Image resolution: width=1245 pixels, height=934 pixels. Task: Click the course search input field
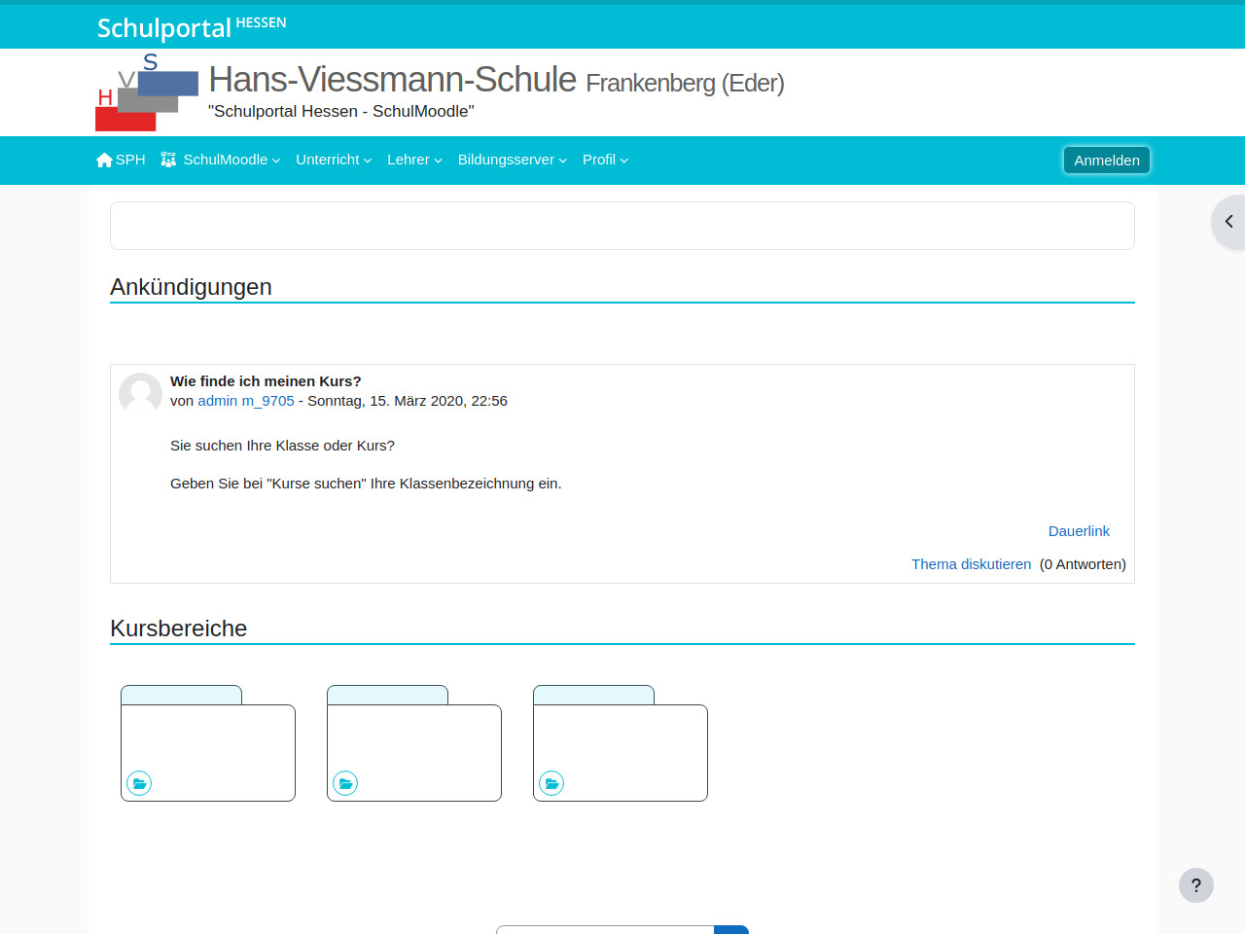tap(605, 929)
